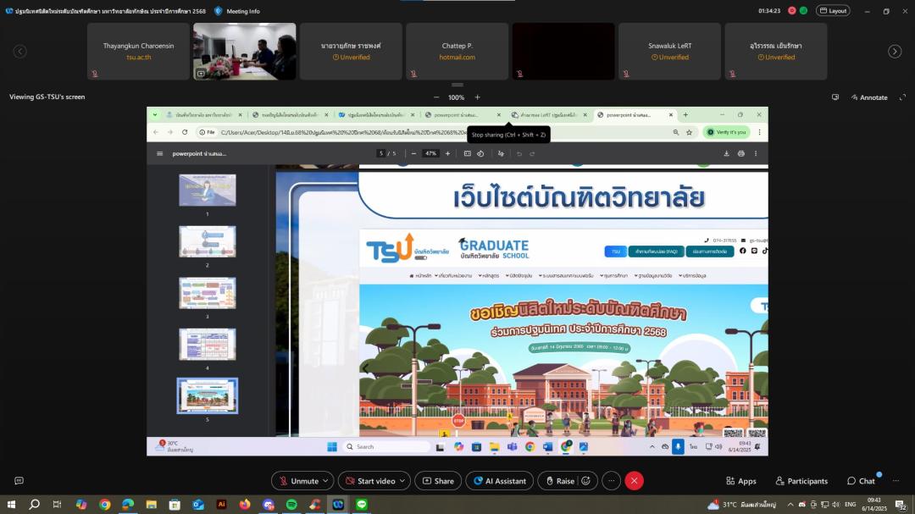
Task: Open the closed captions panel icon
Action: (19, 481)
